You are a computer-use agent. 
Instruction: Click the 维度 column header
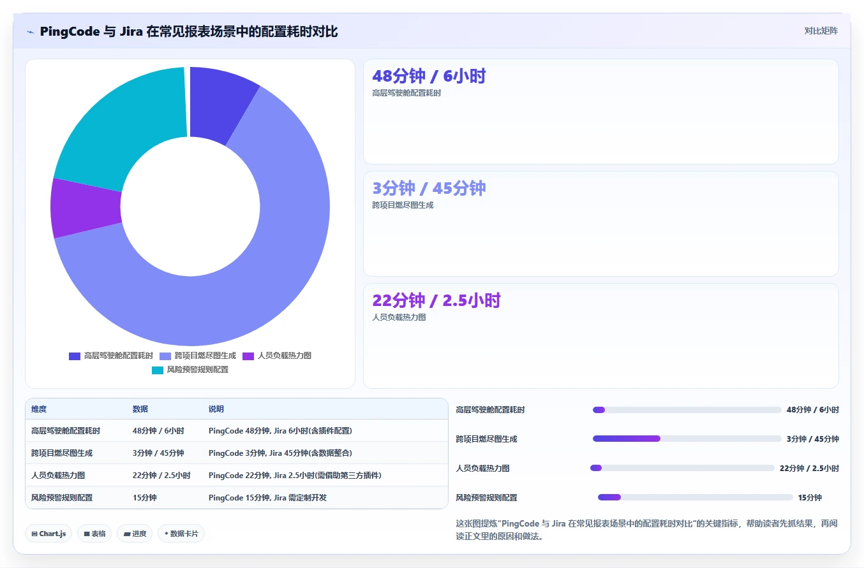[x=39, y=409]
